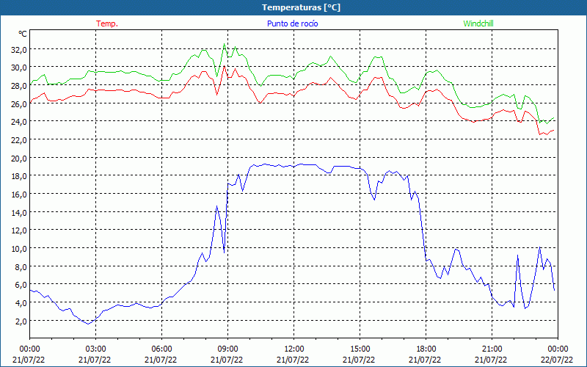Click the '18:00' time axis label
This screenshot has width=587, height=367.
point(426,349)
